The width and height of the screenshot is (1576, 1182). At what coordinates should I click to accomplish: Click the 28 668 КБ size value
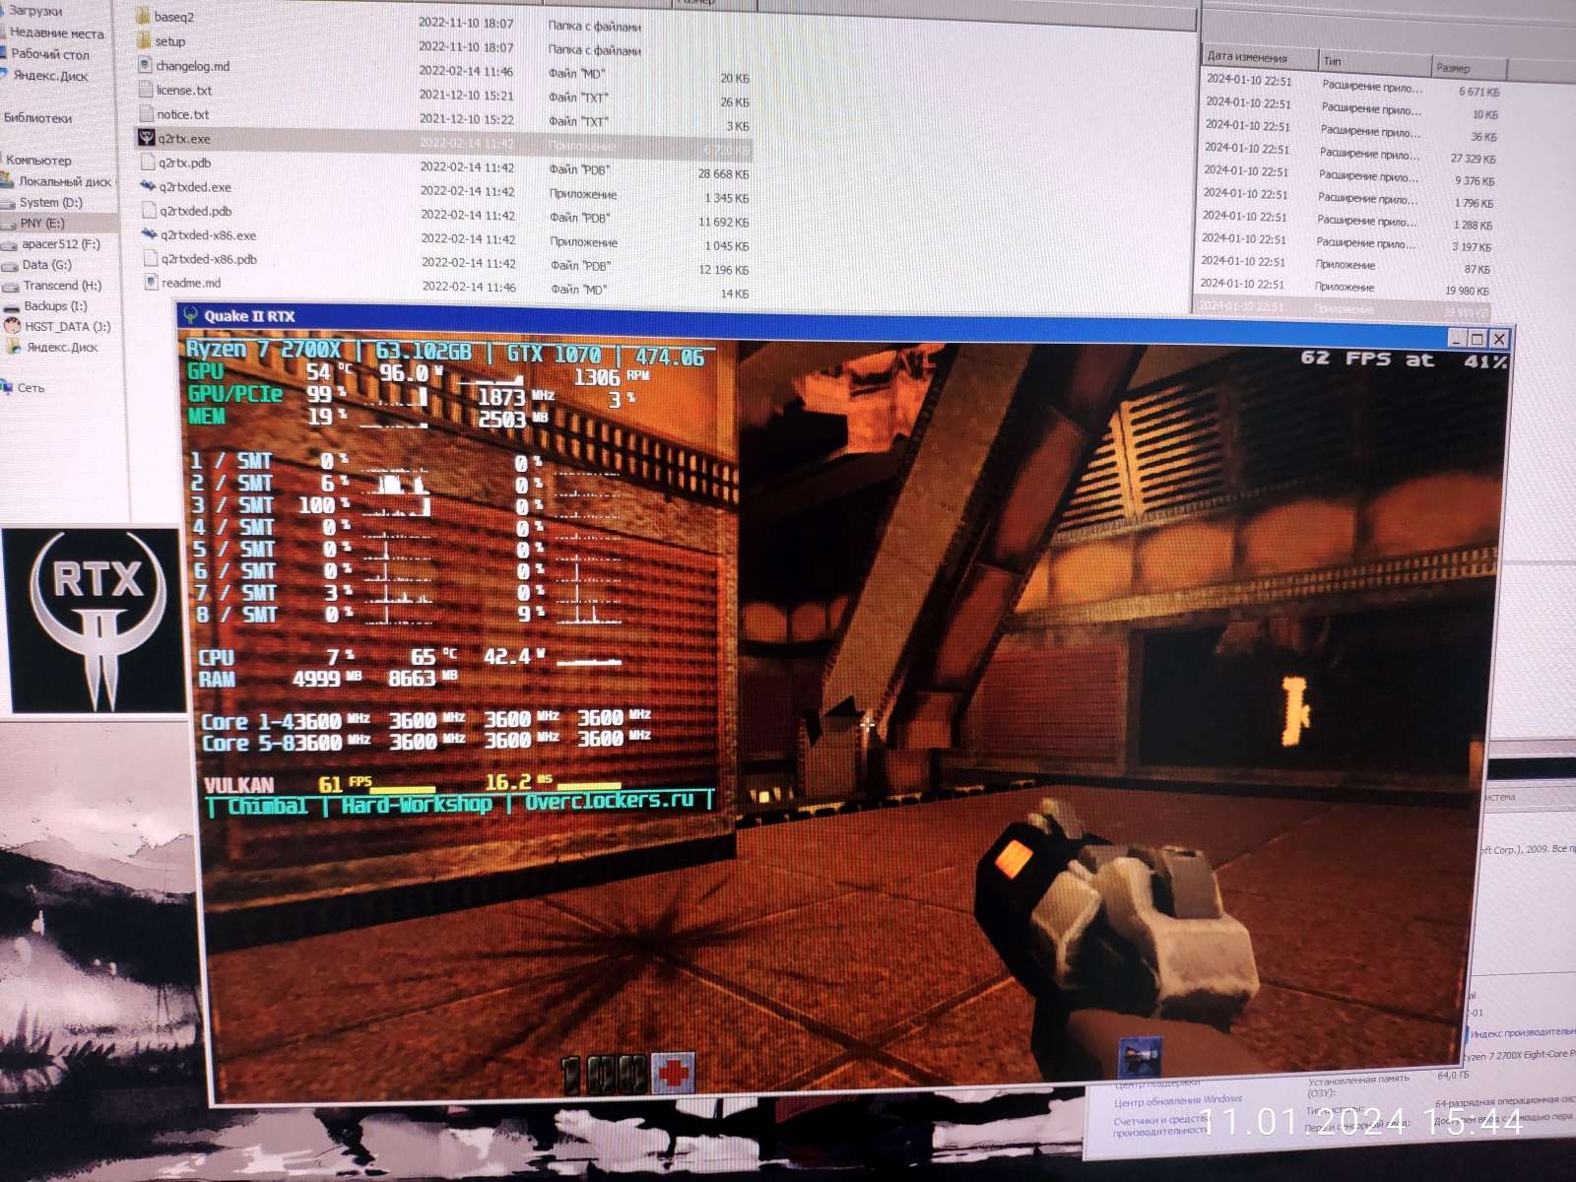(x=723, y=173)
